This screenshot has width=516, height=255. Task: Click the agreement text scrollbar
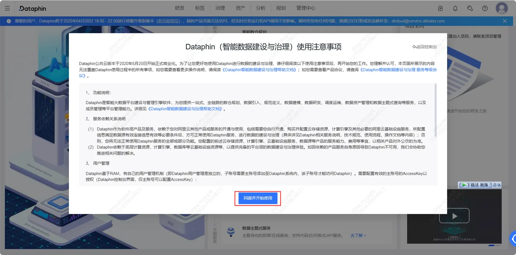tap(436, 110)
